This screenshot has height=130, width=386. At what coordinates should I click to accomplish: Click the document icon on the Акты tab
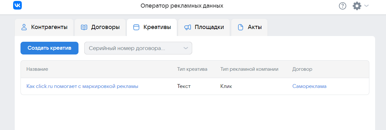point(241,27)
